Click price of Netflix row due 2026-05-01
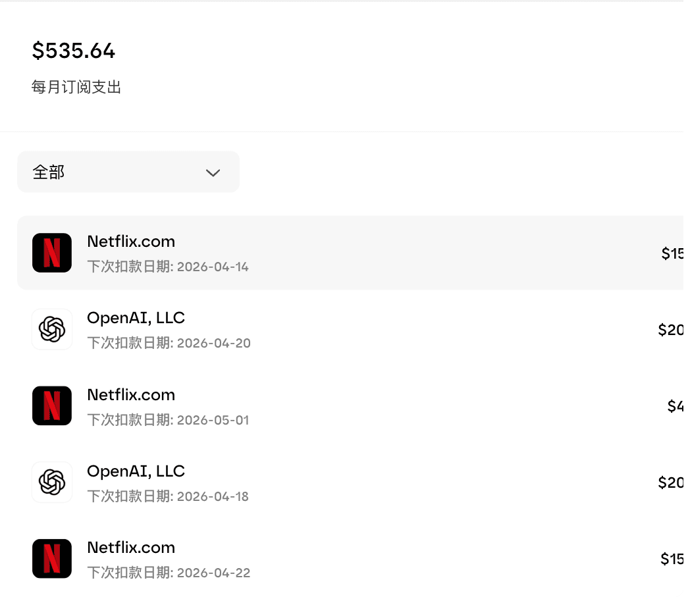Image resolution: width=690 pixels, height=599 pixels. 676,406
